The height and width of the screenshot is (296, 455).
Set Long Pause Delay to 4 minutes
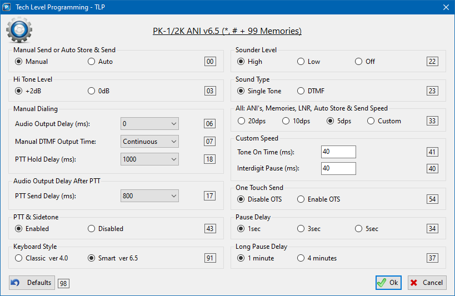[301, 258]
